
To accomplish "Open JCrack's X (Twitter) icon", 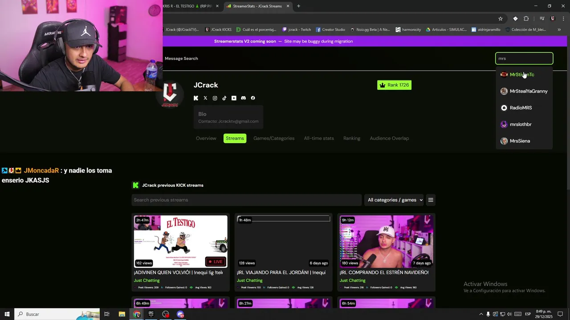I will 205,98.
